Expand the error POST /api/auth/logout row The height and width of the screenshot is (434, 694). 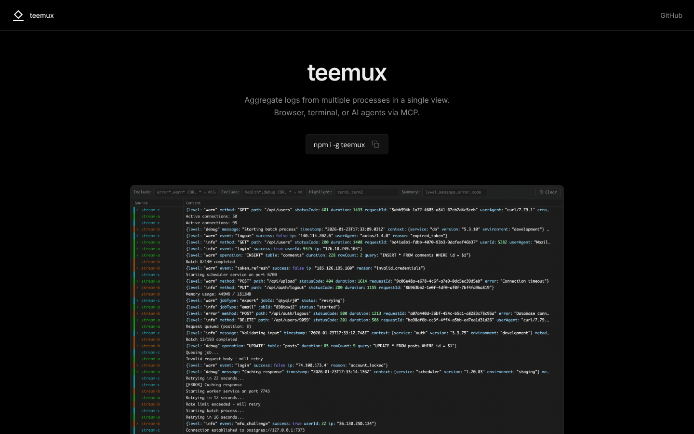click(x=137, y=313)
